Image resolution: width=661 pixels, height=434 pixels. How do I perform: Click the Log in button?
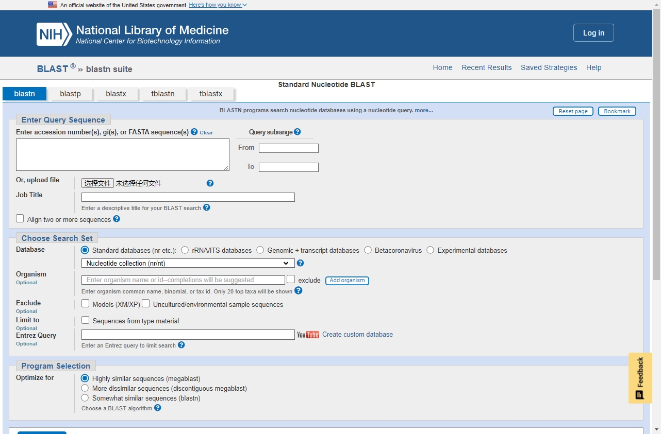[x=593, y=33]
